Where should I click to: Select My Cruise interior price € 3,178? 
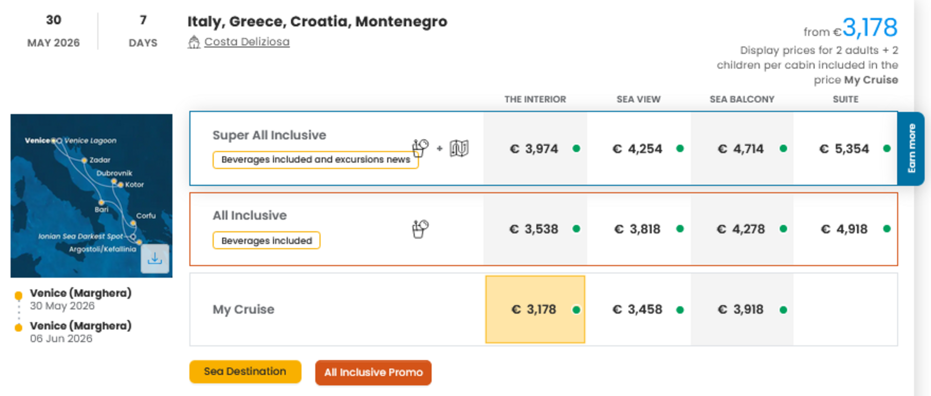click(534, 309)
